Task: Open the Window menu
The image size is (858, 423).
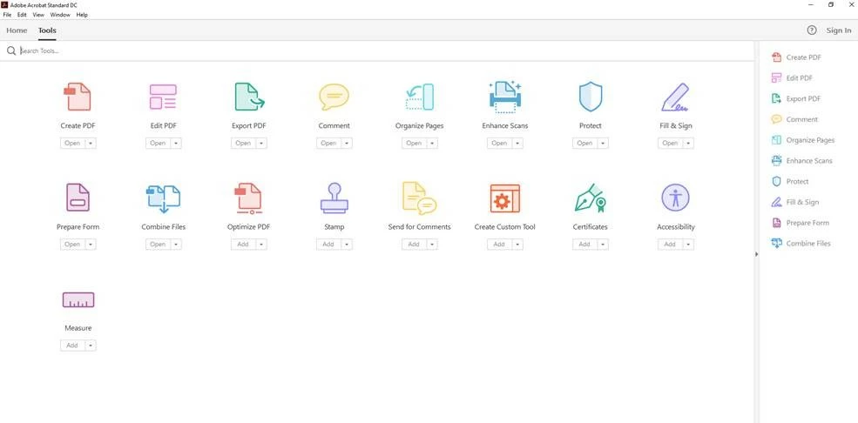Action: 60,15
